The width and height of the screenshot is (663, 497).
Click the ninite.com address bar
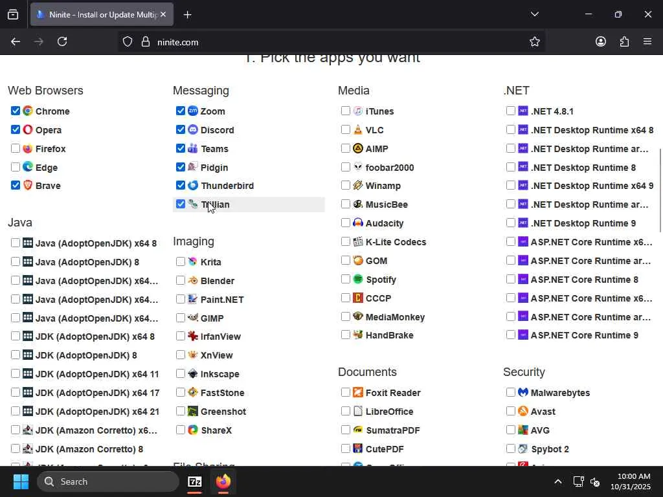(331, 42)
